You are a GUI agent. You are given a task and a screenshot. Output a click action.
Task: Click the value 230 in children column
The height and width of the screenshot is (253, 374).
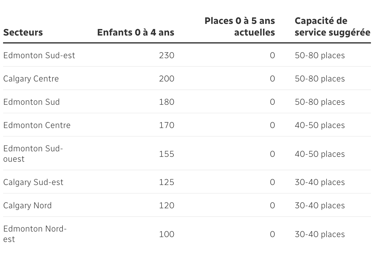coord(166,55)
